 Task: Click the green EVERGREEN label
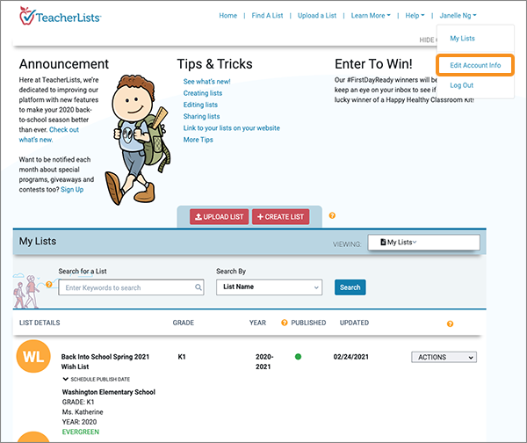81,432
